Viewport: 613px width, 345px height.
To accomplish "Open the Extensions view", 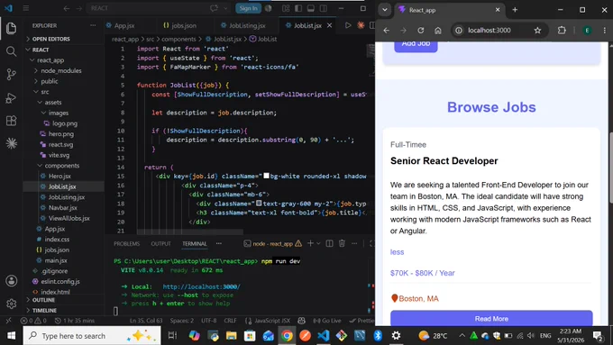I will [x=12, y=121].
